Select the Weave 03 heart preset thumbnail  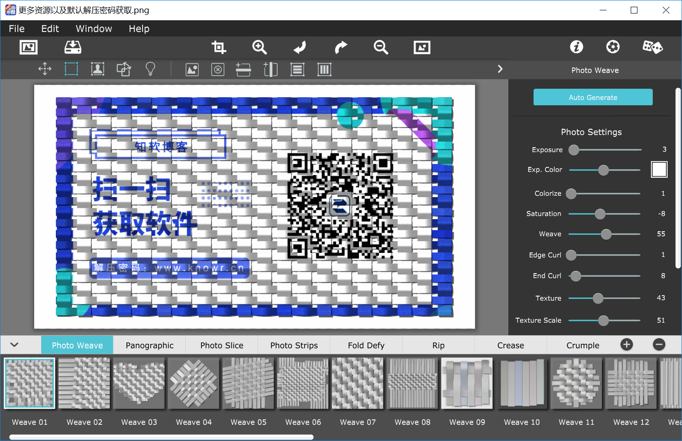pyautogui.click(x=139, y=383)
